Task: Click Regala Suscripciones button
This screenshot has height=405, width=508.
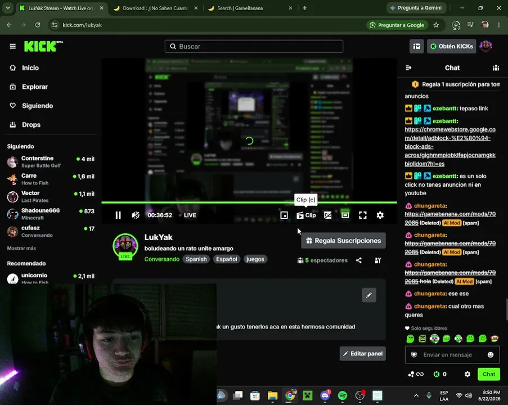Action: coord(343,241)
